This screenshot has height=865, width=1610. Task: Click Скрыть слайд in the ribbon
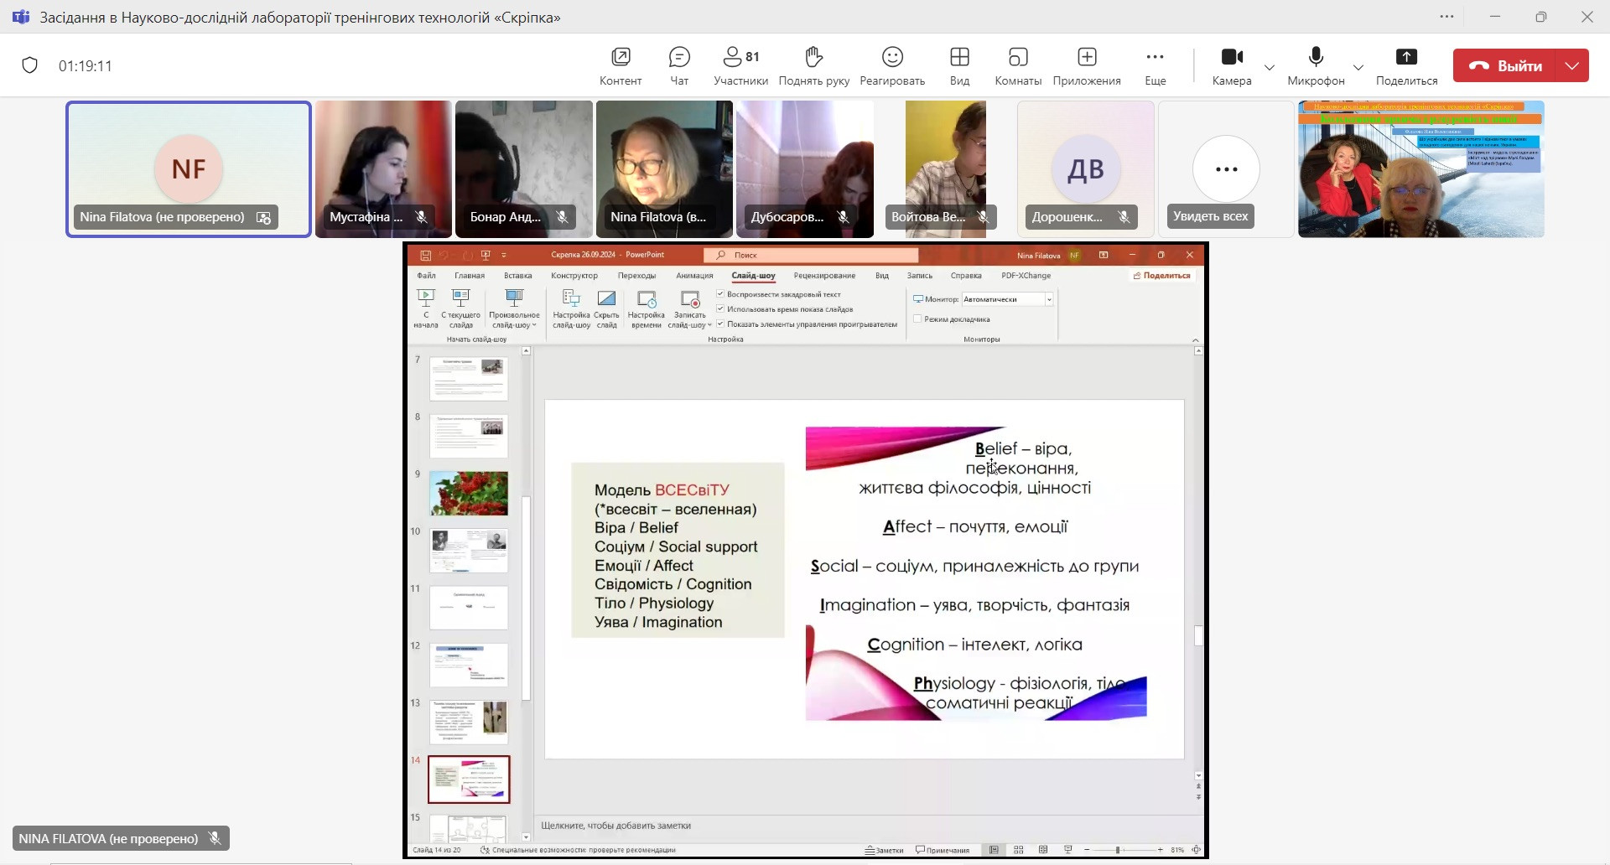[x=606, y=308]
